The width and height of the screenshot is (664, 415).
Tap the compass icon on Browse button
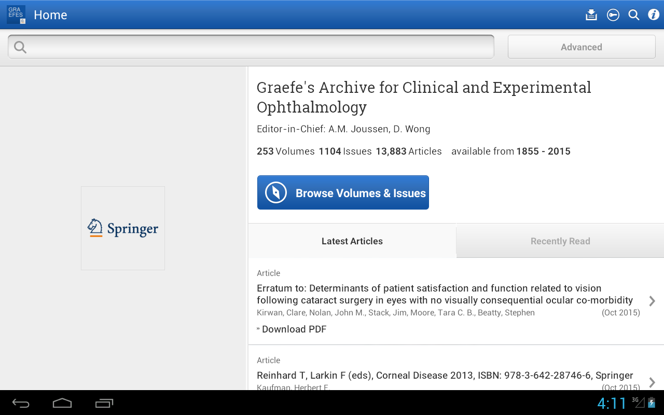(x=276, y=193)
